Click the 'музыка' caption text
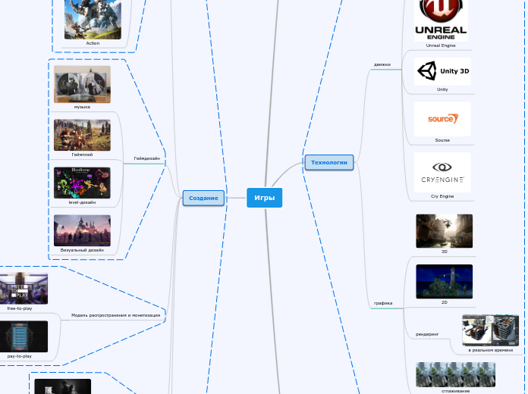This screenshot has height=394, width=528. pos(82,107)
